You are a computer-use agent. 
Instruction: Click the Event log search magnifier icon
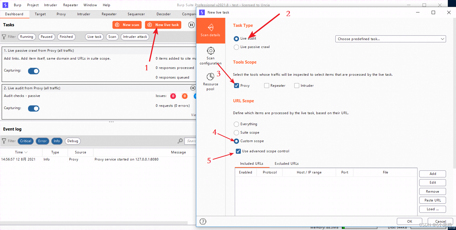[180, 141]
